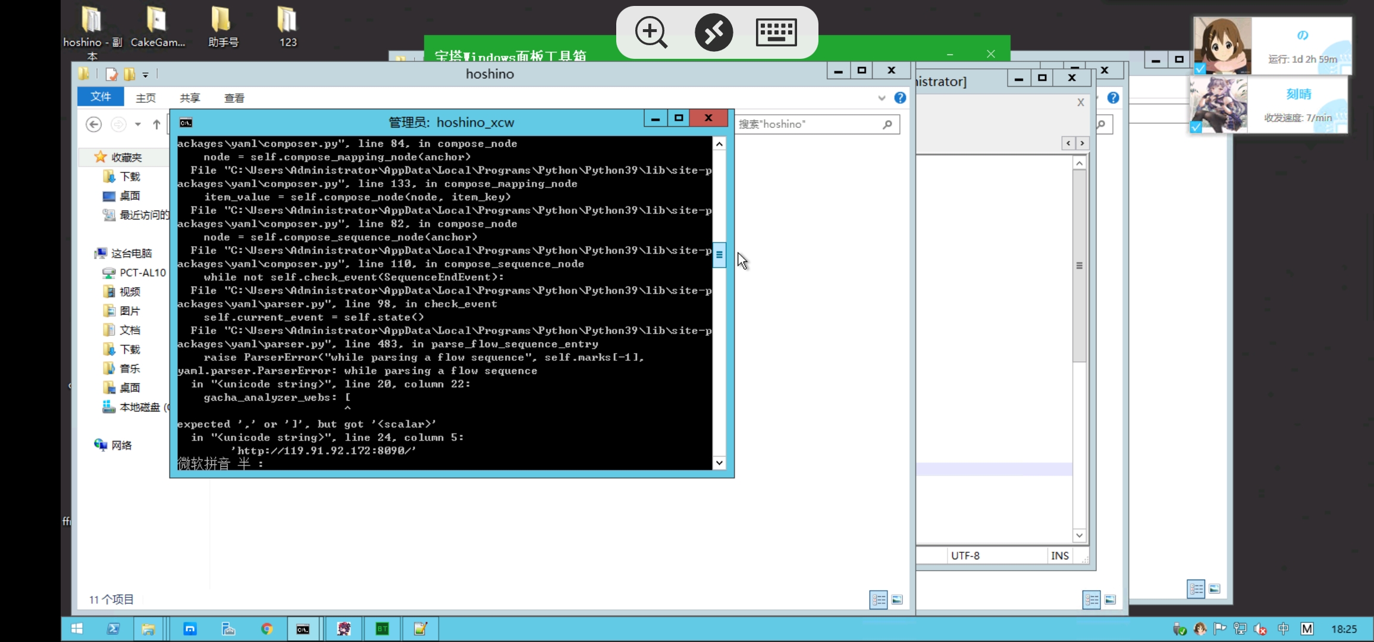Open the 共享 ribbon tab

[189, 97]
